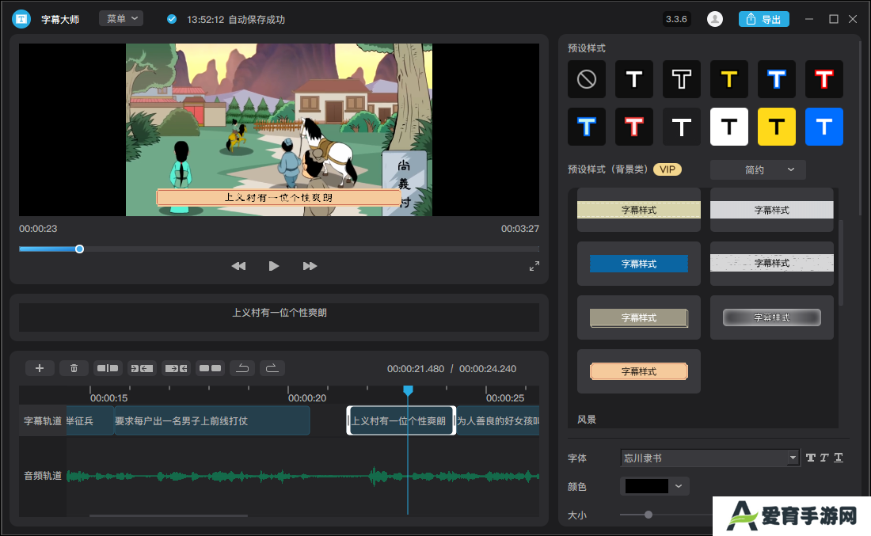
Task: Select the solid blue 字幕样式 thumbnail
Action: pyautogui.click(x=639, y=264)
